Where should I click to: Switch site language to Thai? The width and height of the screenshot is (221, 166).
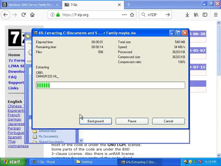[12, 141]
